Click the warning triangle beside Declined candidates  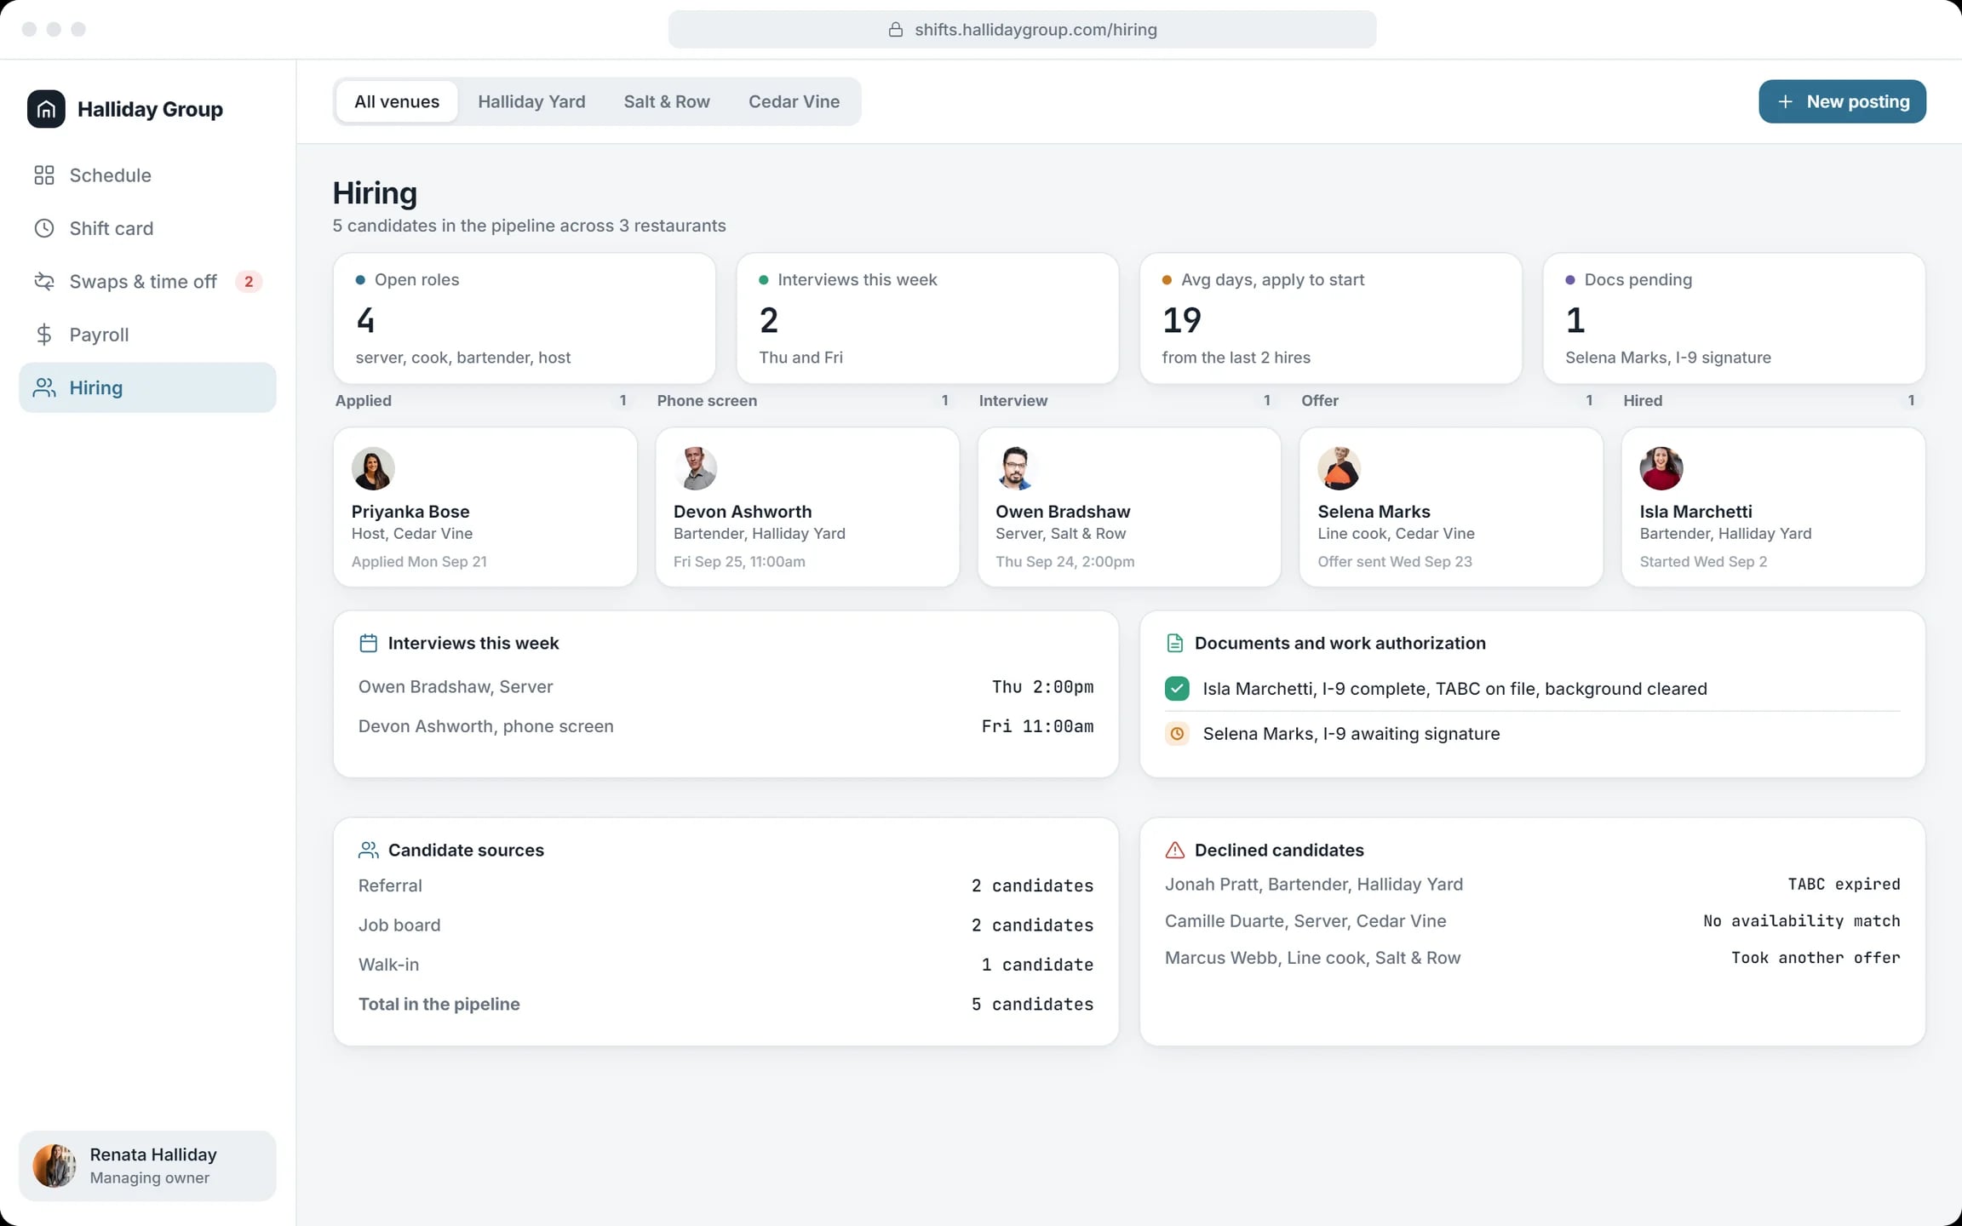(x=1174, y=851)
